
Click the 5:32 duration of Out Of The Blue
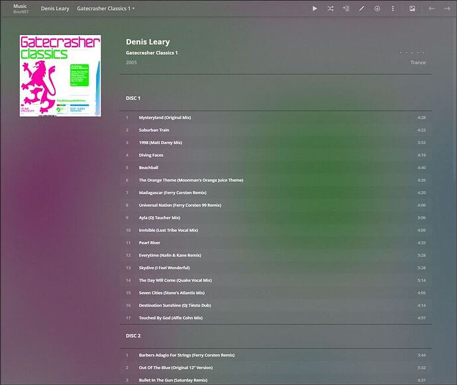click(421, 368)
